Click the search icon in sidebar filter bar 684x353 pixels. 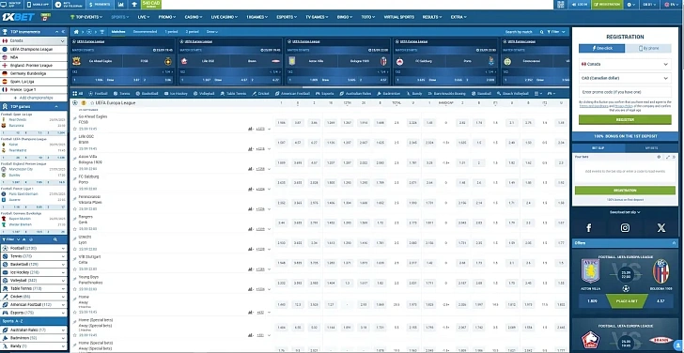(54, 239)
